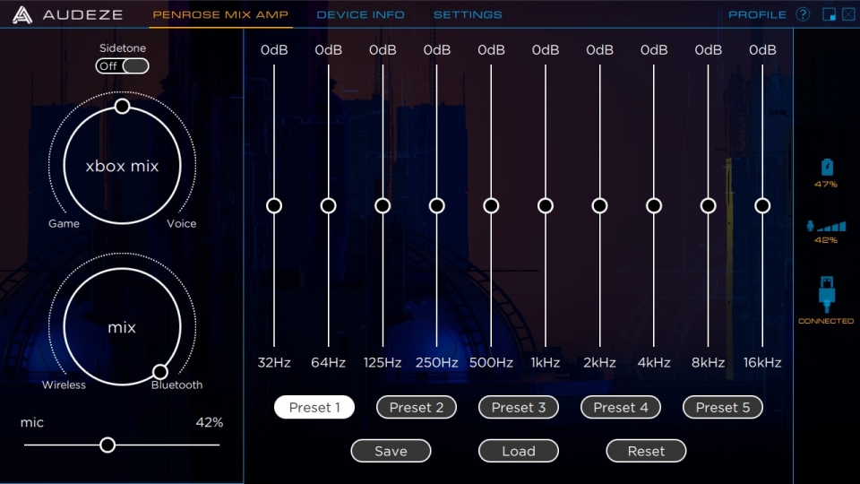Click the 8kHz EQ slider handle
Image resolution: width=860 pixels, height=484 pixels.
coord(708,206)
